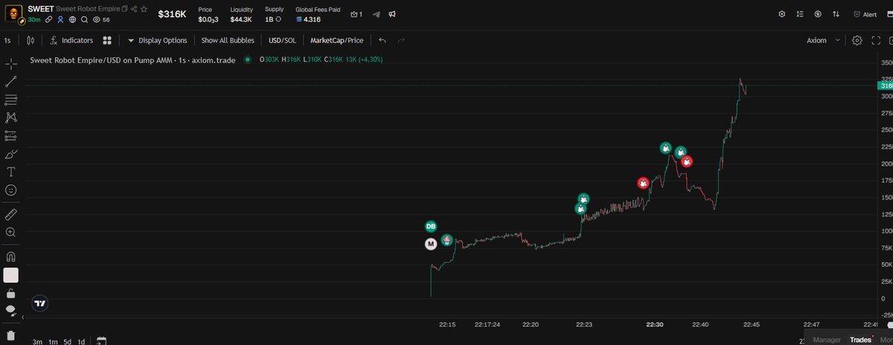Open the Telegram paper-plane icon
Screen dimensions: 893x345
pyautogui.click(x=376, y=14)
